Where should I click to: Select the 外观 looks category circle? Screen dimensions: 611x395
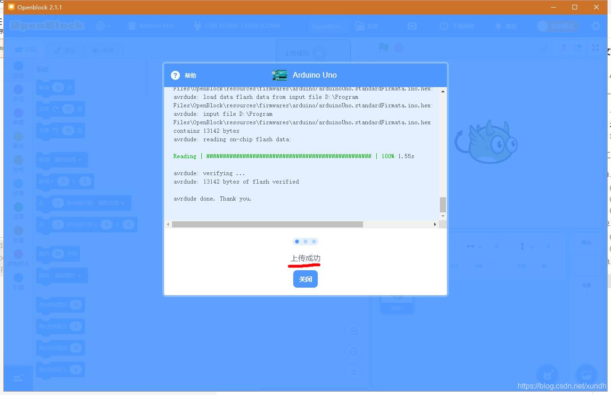(18, 89)
